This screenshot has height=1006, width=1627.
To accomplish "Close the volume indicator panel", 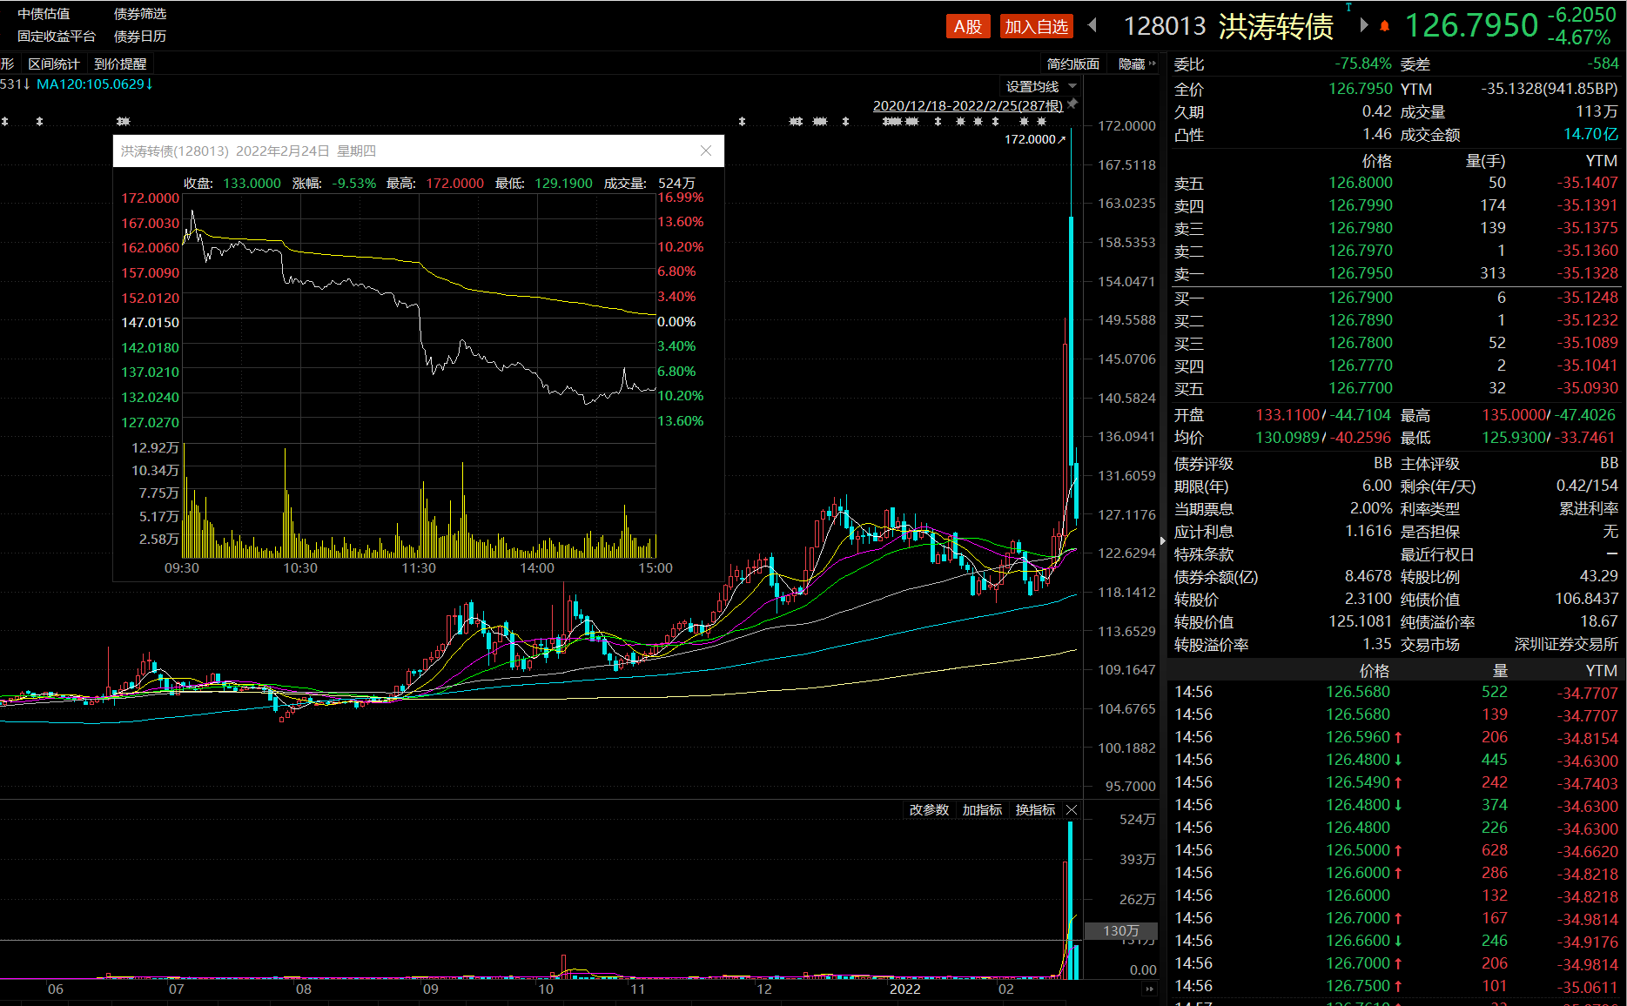I will [1072, 810].
